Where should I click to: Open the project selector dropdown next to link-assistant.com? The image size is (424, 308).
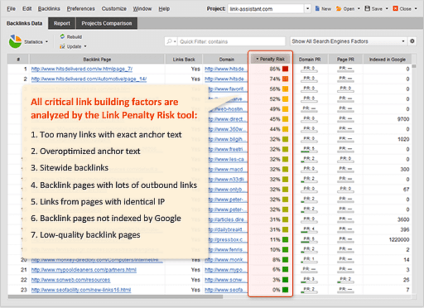click(307, 7)
